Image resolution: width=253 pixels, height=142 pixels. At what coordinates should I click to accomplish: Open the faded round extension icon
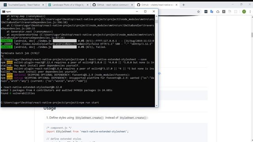point(230,11)
